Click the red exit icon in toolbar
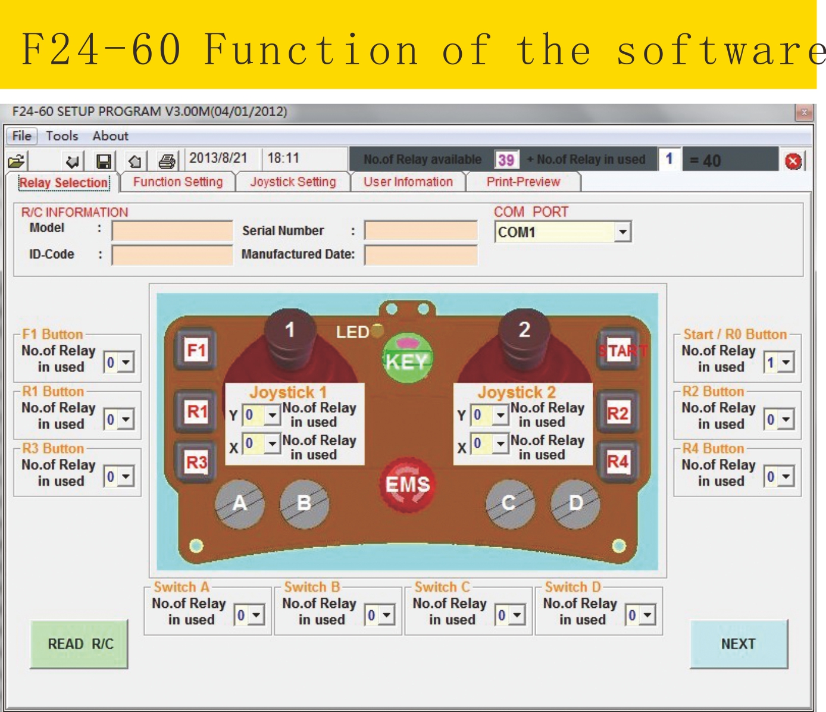Viewport: 826px width, 712px height. [x=793, y=161]
